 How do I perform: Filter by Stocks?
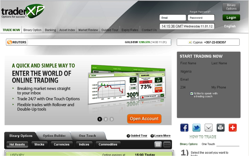(39, 144)
